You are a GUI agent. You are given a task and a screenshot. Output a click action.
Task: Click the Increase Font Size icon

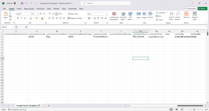(x=41, y=14)
